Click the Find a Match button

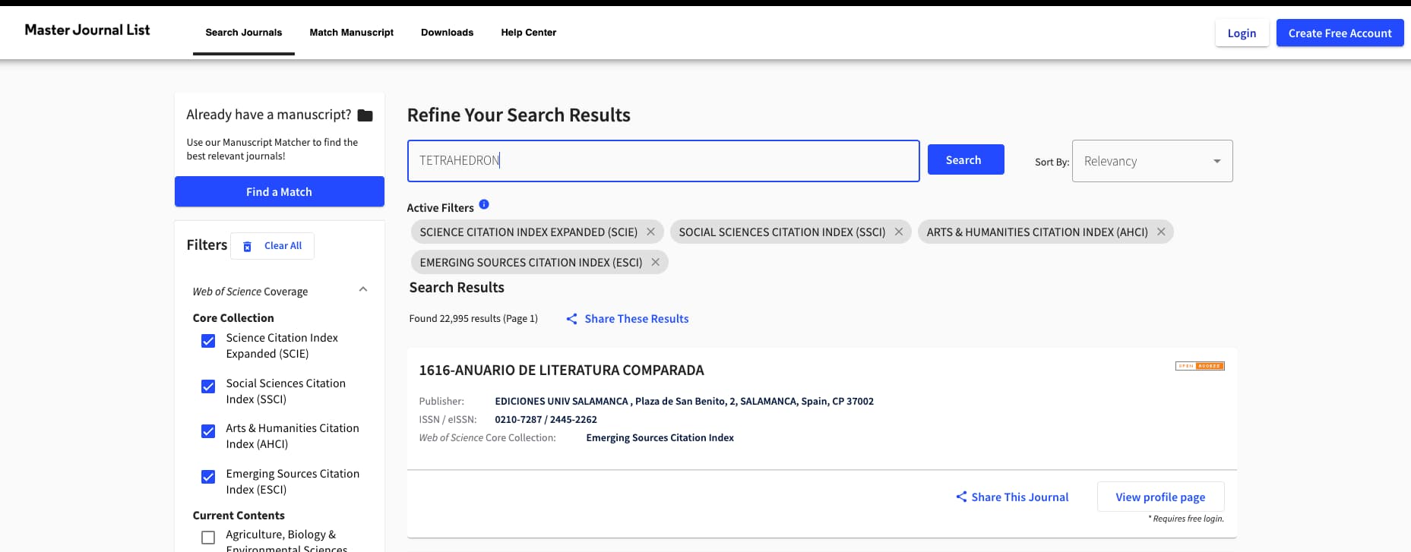click(280, 191)
